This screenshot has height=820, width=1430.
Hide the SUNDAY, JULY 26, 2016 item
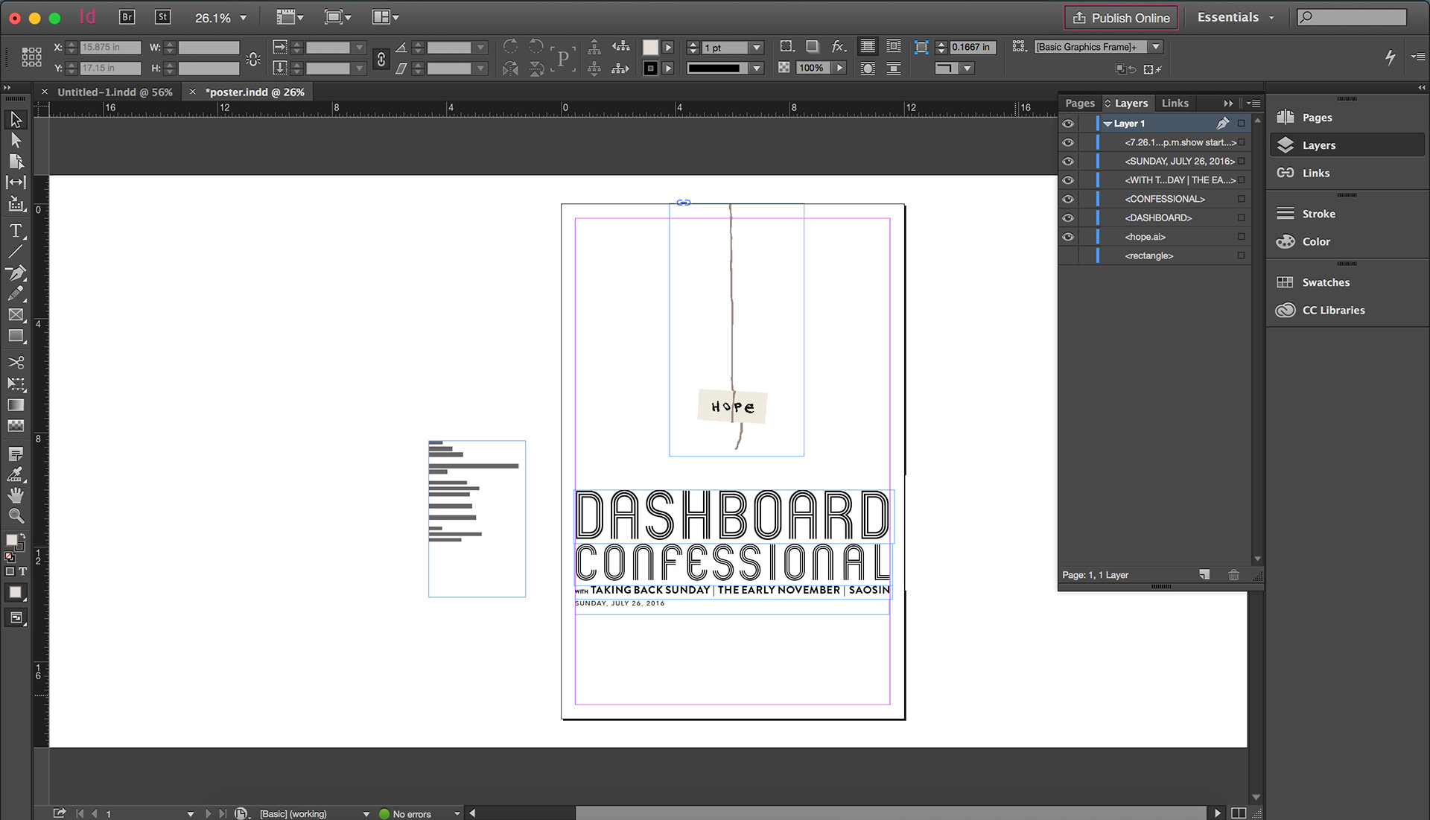1068,161
